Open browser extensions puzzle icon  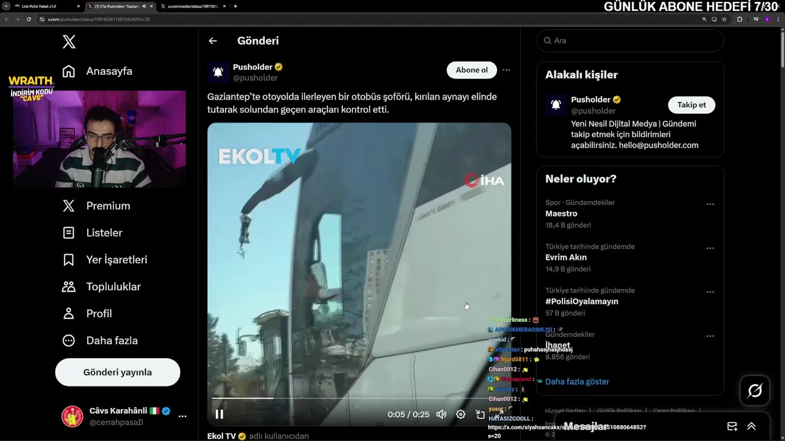click(x=740, y=19)
